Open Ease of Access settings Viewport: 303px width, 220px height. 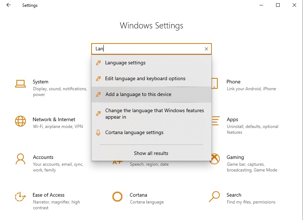(x=48, y=195)
